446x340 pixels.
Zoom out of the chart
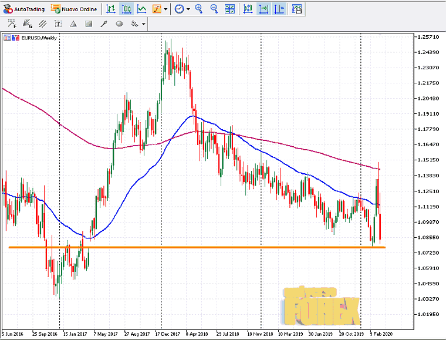tap(214, 9)
